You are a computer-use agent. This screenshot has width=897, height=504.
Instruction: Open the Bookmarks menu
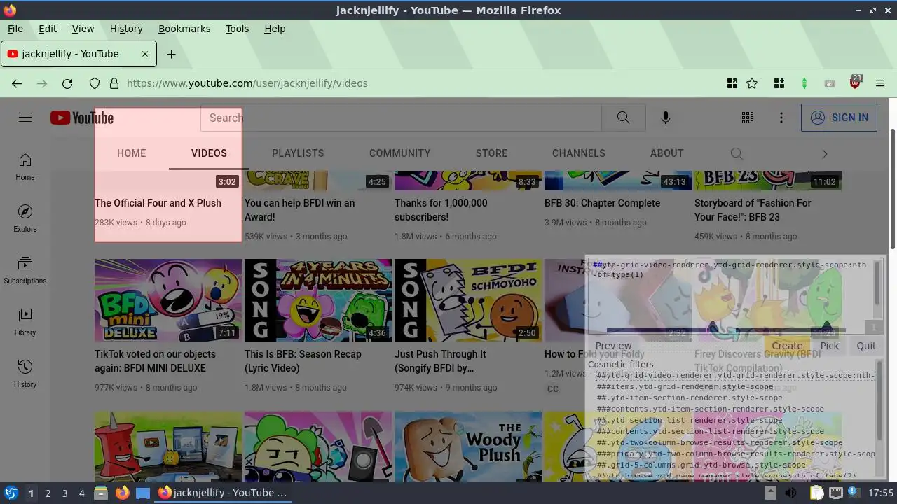(184, 29)
